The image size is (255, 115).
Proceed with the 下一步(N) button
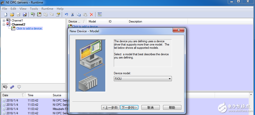[x=129, y=107]
